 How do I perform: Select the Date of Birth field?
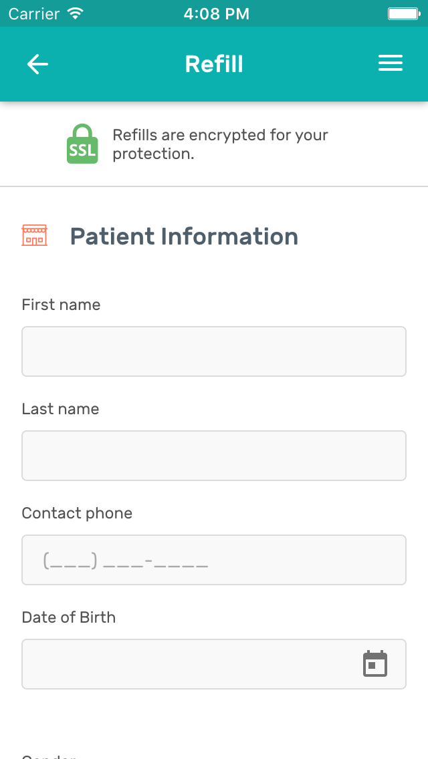(187, 664)
